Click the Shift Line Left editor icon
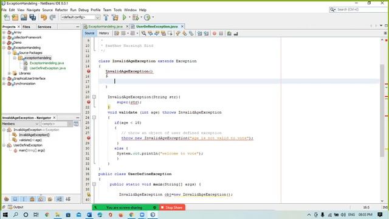Screen dimensions: 389x219 click(200, 33)
